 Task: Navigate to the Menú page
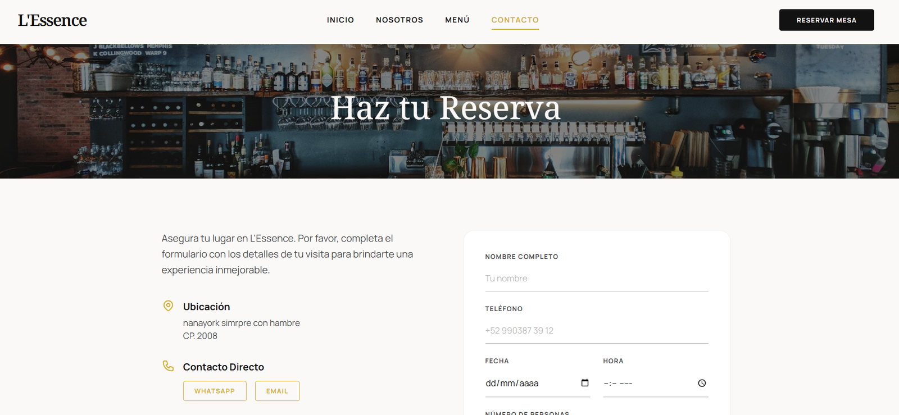(x=457, y=20)
